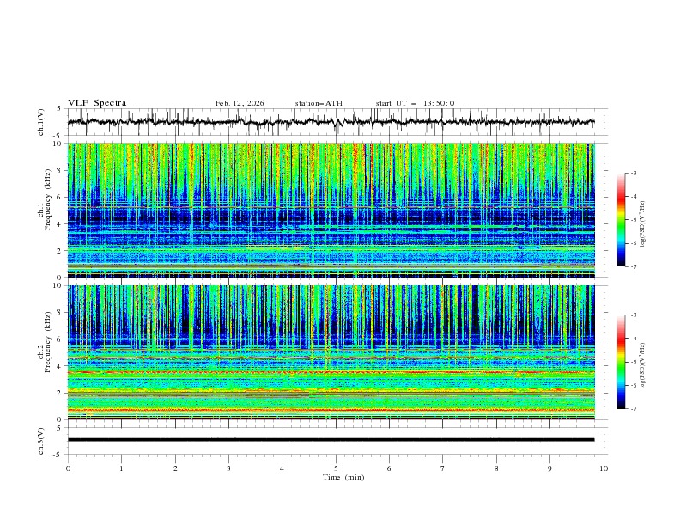Click the -3 label on upper color bar
This screenshot has height=526, width=680.
[x=633, y=174]
